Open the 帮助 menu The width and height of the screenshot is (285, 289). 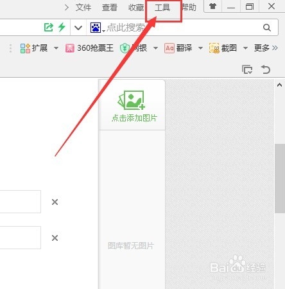(189, 8)
